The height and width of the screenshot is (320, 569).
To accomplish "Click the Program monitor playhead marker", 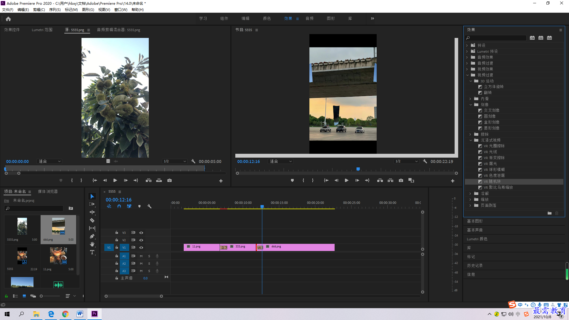I will pos(358,169).
